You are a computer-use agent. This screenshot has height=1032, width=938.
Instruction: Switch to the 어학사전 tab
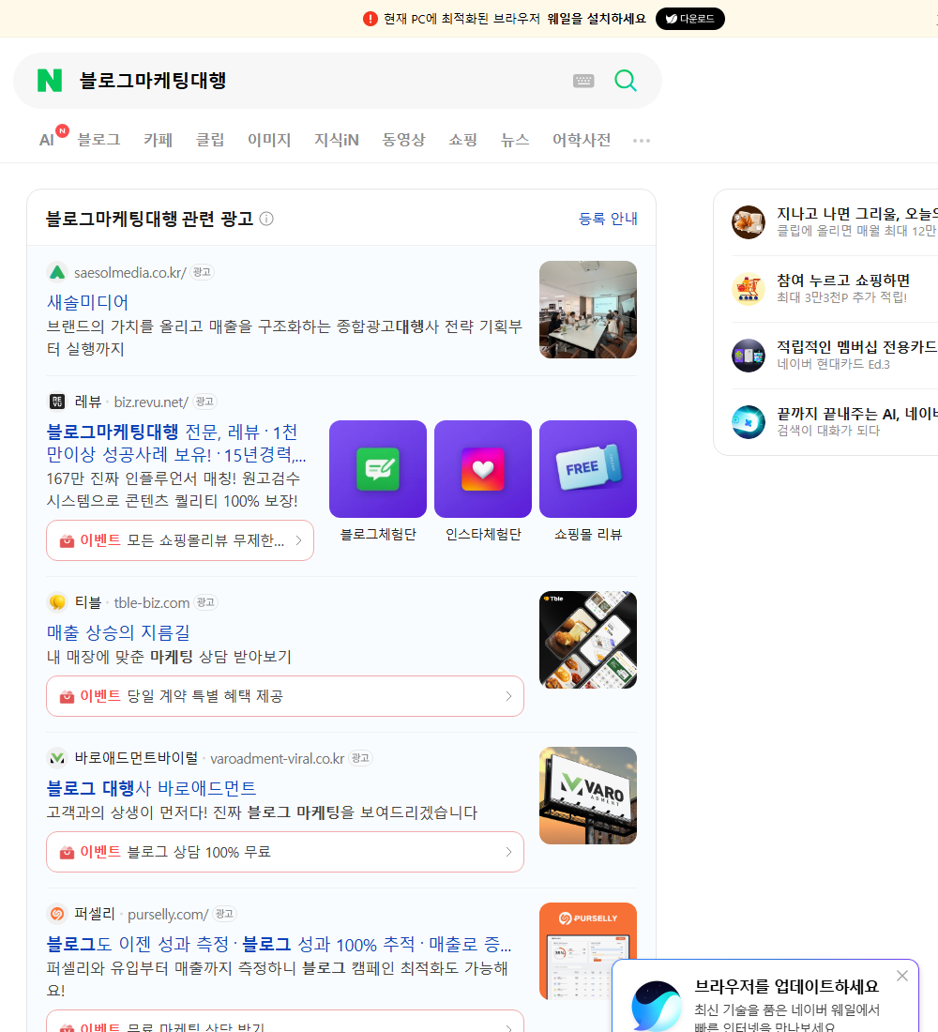pyautogui.click(x=582, y=140)
